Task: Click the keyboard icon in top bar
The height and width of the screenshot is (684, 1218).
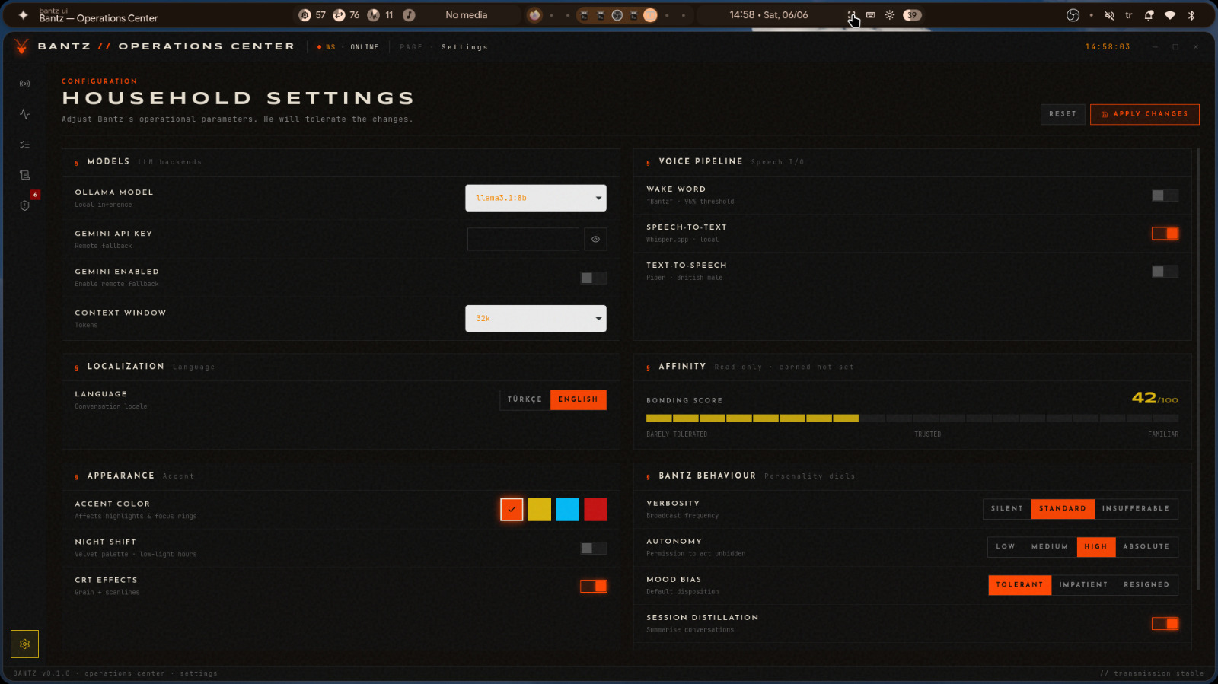Action: point(871,15)
